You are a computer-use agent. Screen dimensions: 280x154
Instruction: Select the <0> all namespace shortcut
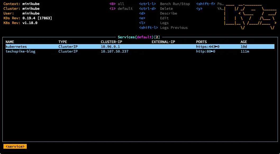pos(117,4)
